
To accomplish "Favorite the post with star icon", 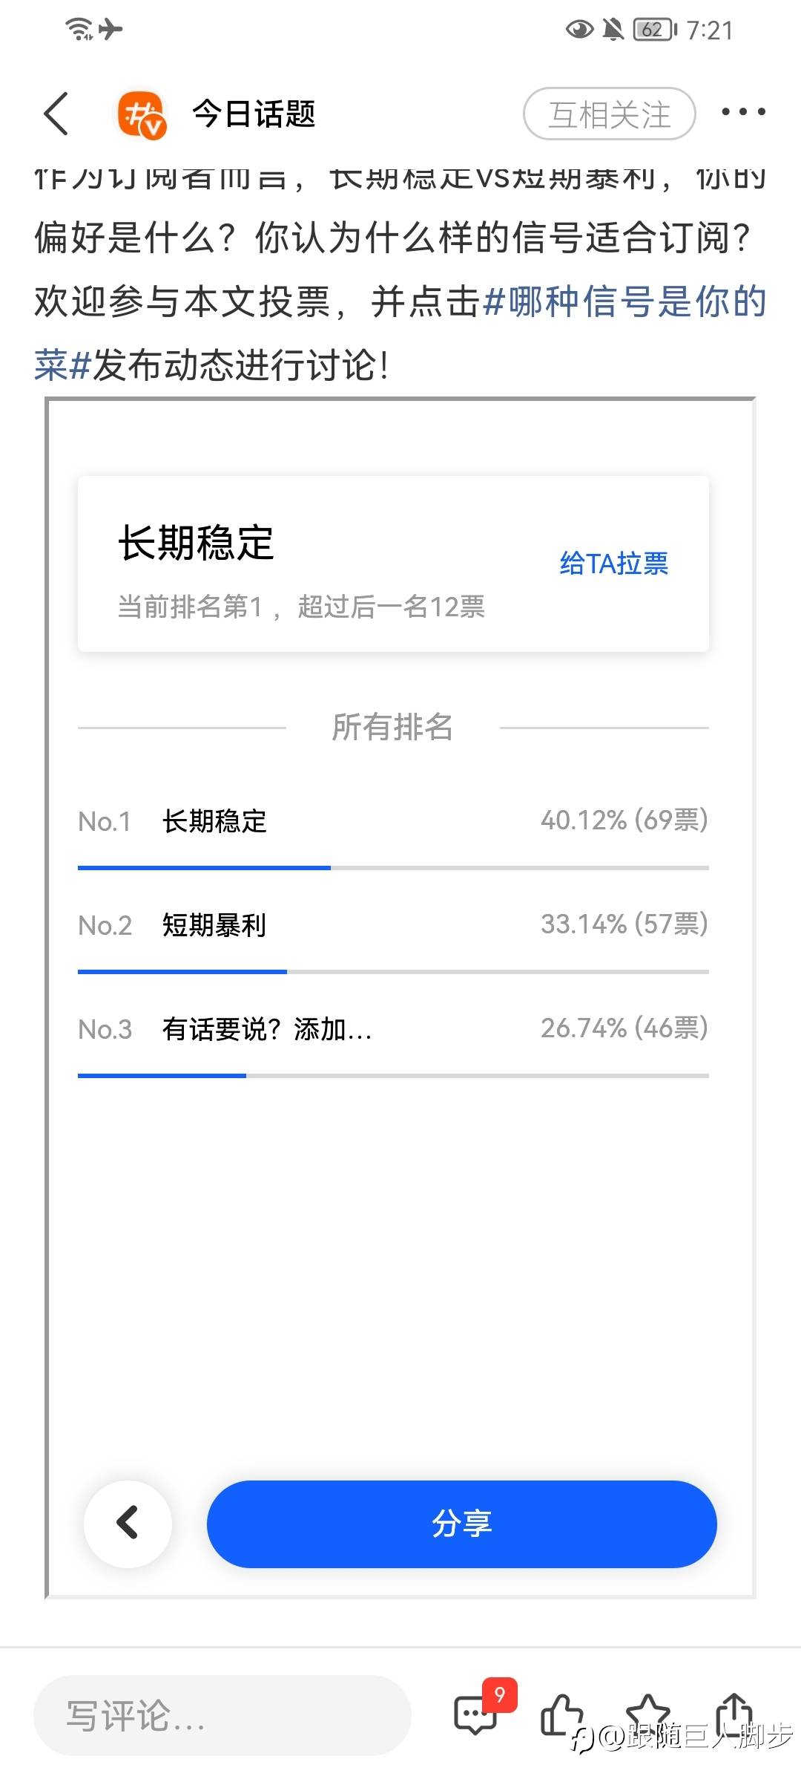I will pos(648,1714).
